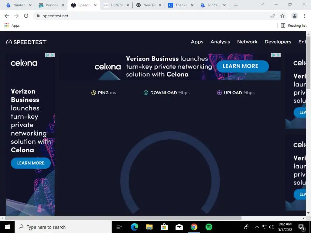The height and width of the screenshot is (233, 311).
Task: Open Network in Speedtest navigation
Action: [x=247, y=42]
